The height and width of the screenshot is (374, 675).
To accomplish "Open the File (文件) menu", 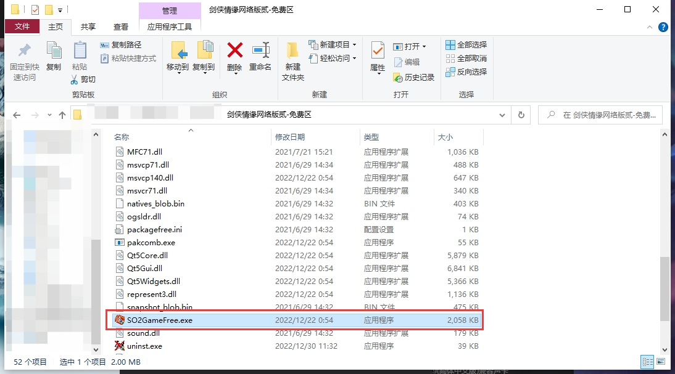I will [22, 26].
